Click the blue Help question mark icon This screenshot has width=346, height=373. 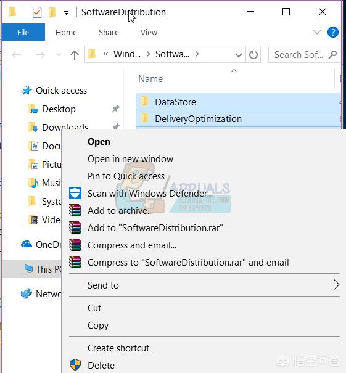(333, 32)
